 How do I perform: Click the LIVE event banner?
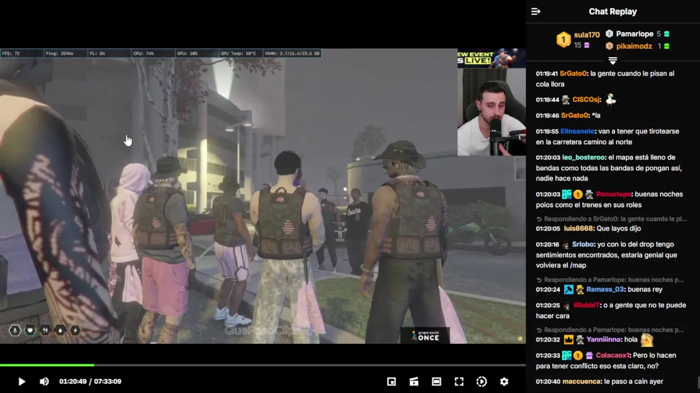[491, 58]
